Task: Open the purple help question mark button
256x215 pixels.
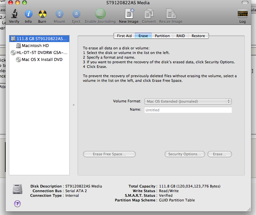Action: coord(17,204)
